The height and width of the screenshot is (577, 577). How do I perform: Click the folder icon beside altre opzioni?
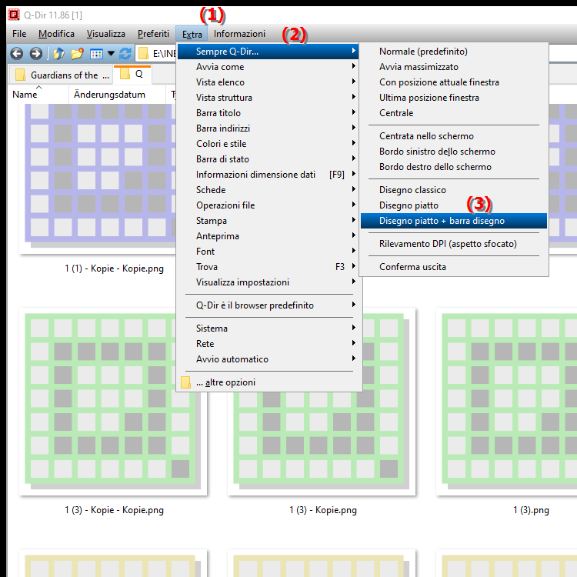pos(185,382)
